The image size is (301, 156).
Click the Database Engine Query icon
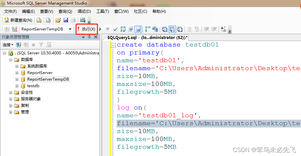pyautogui.click(x=39, y=20)
